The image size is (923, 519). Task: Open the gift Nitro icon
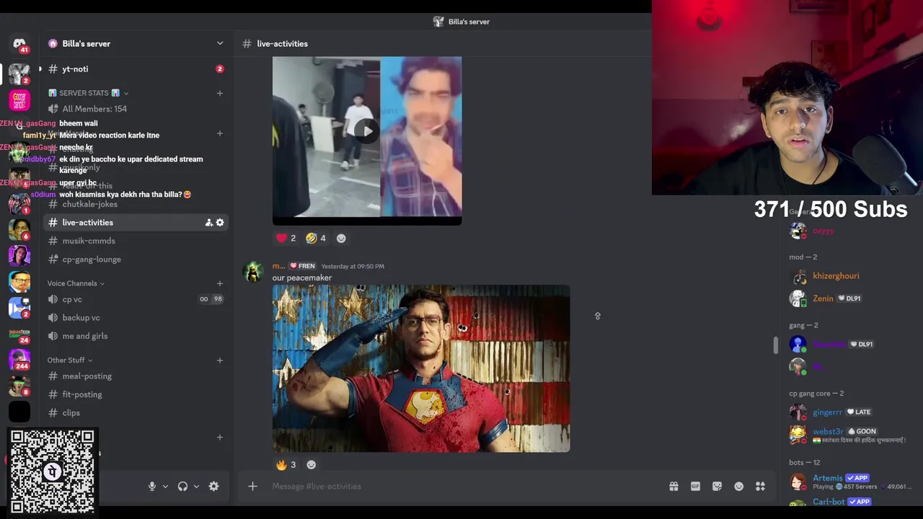pyautogui.click(x=674, y=487)
